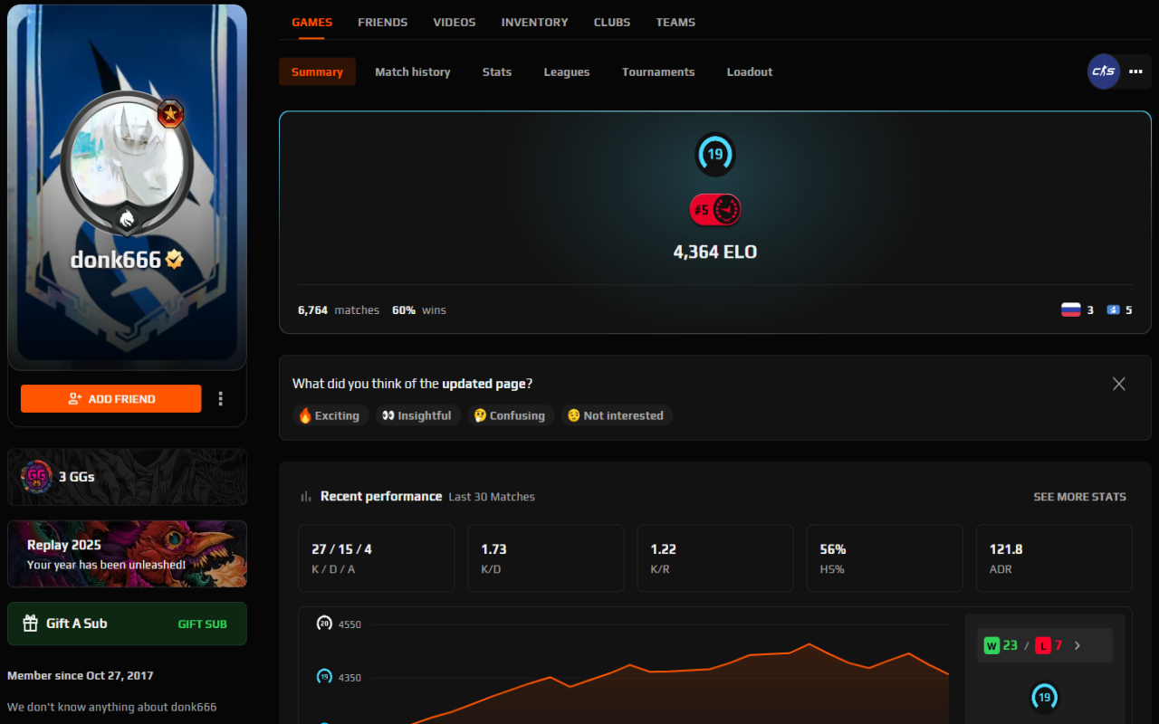
Task: Click the red star badge on avatar
Action: pos(170,114)
